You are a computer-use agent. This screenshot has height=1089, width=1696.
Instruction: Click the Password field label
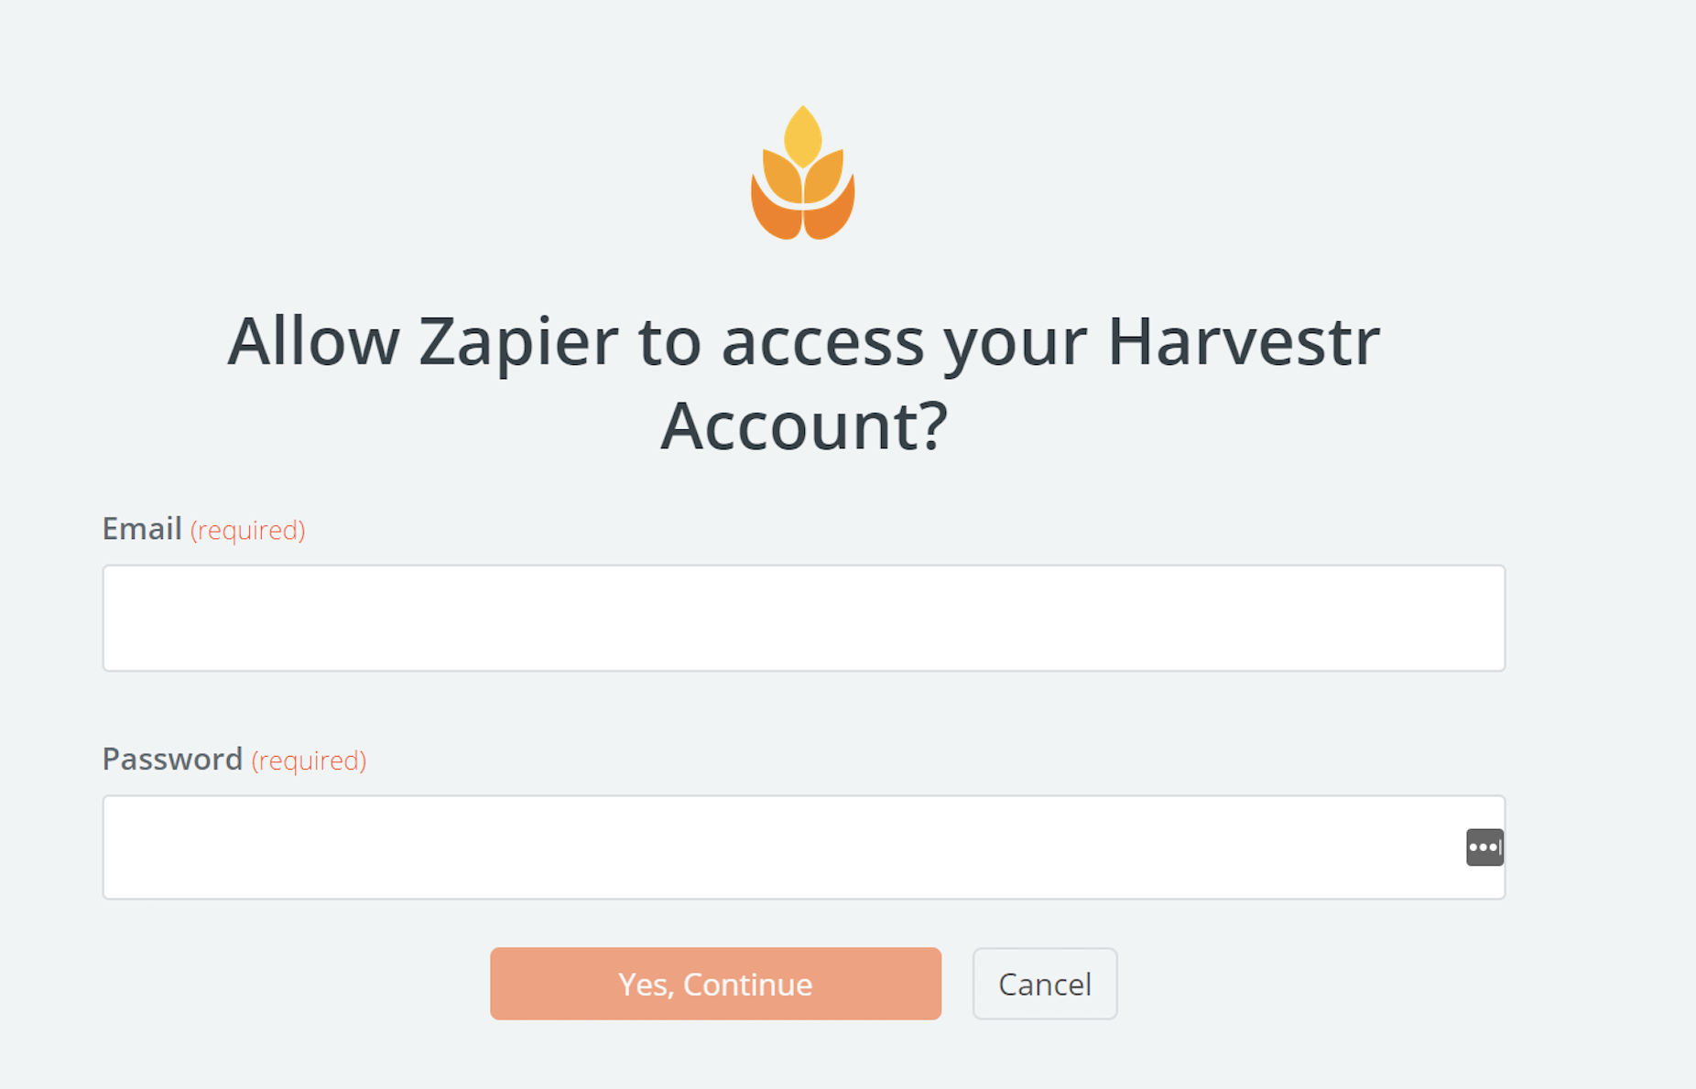172,760
